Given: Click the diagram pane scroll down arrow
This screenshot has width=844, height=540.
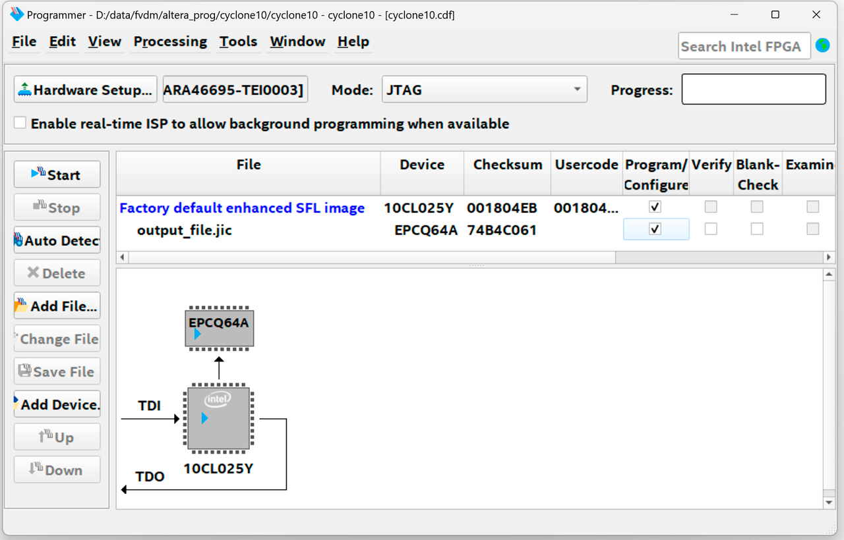Looking at the screenshot, I should (829, 502).
